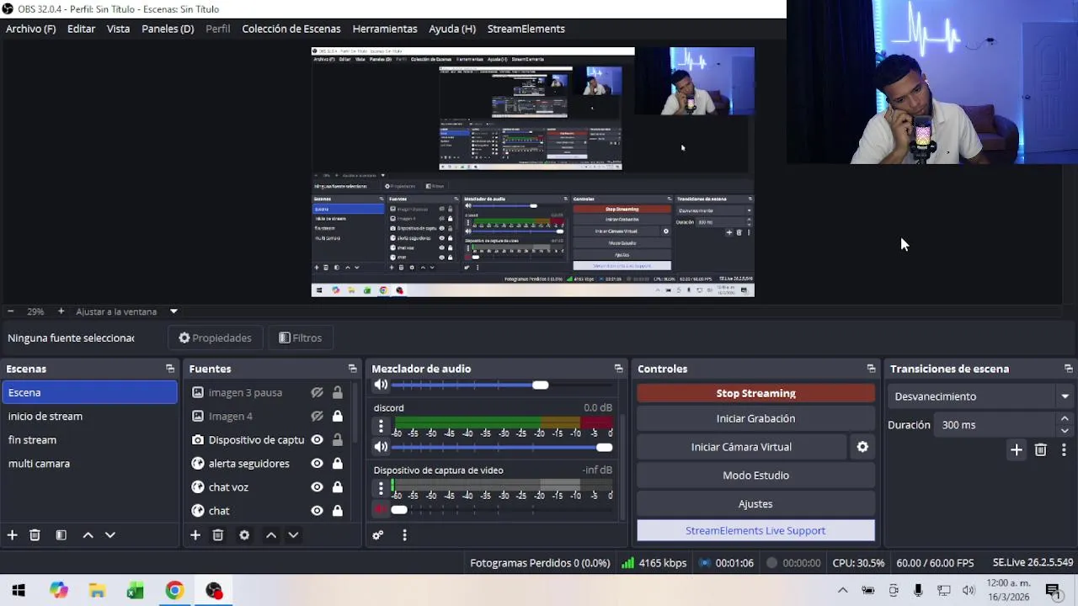The image size is (1078, 606).
Task: Zoom in the preview with the plus icon
Action: click(61, 311)
